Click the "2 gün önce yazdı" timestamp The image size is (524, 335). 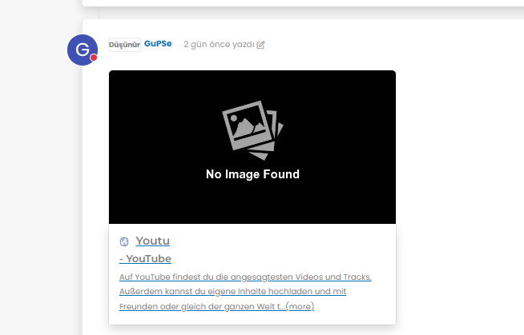coord(219,45)
